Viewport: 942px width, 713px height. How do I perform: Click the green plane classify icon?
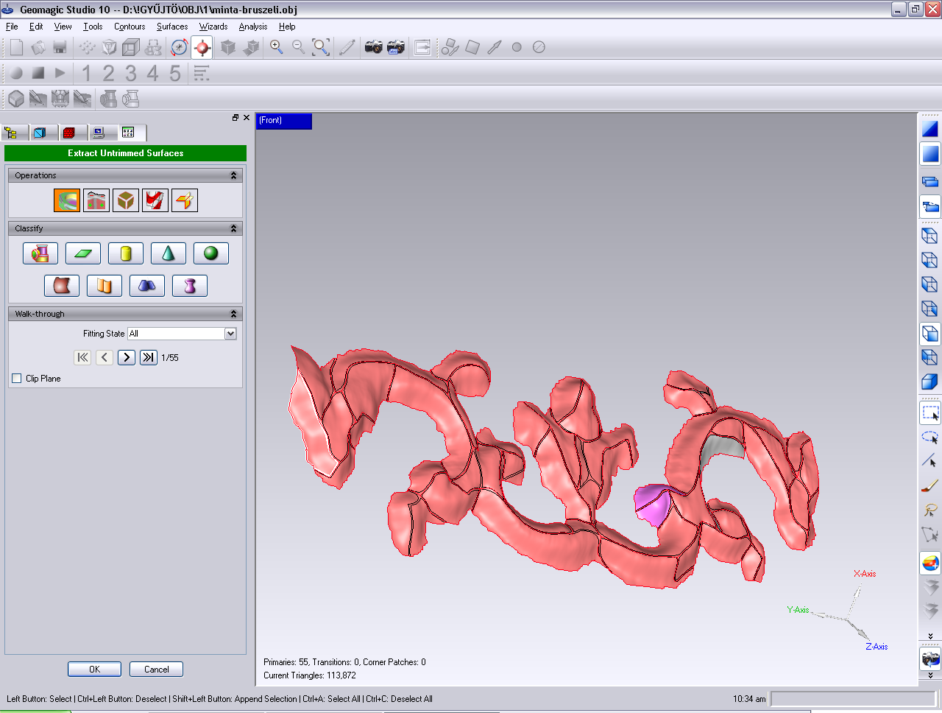tap(83, 253)
